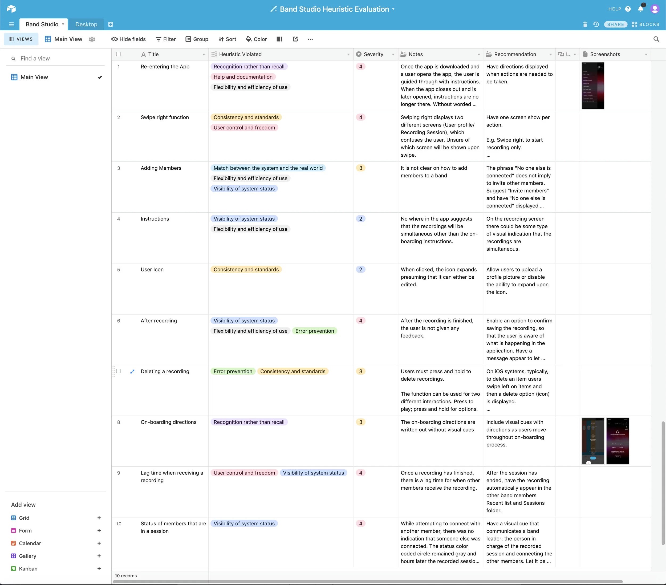
Task: Open the Main View name in toolbar
Action: pyautogui.click(x=68, y=39)
